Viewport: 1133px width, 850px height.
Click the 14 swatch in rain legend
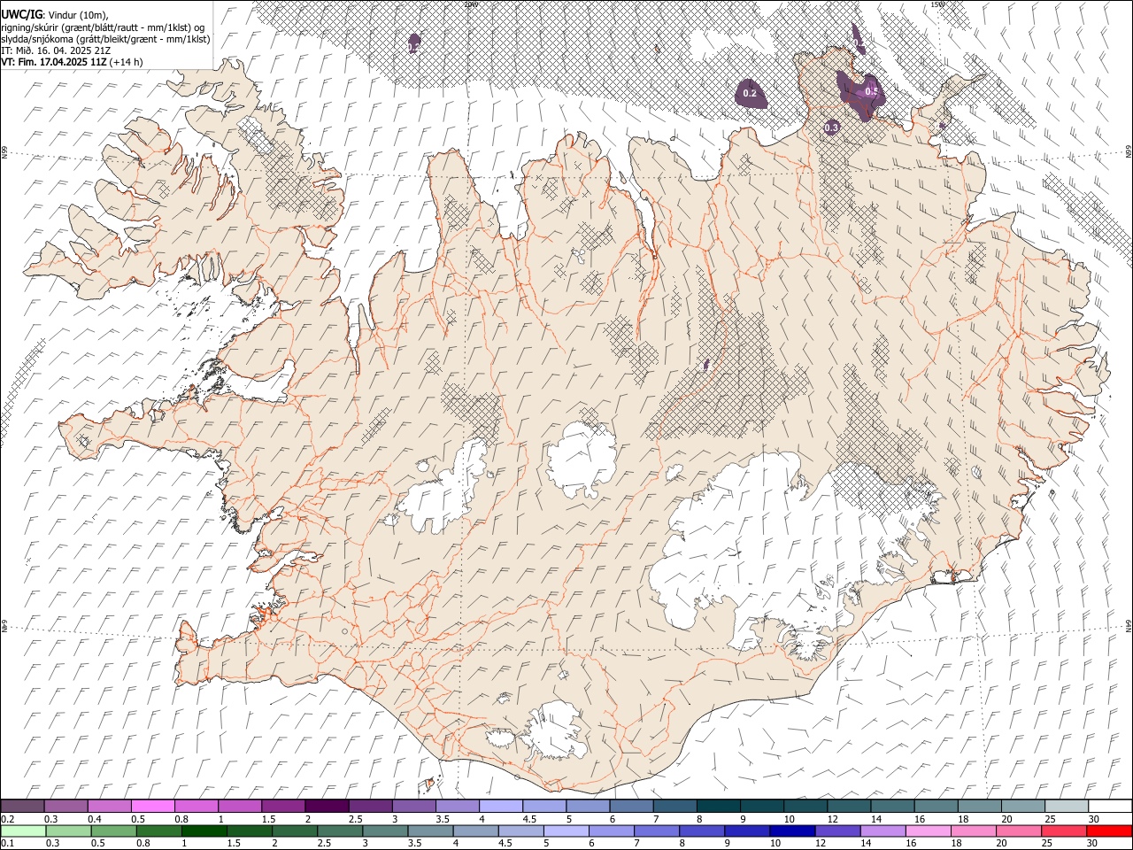click(x=883, y=831)
